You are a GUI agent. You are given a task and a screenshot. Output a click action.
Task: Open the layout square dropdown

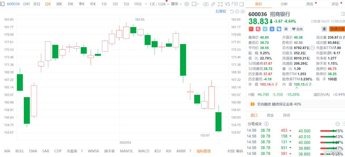[x=196, y=4]
